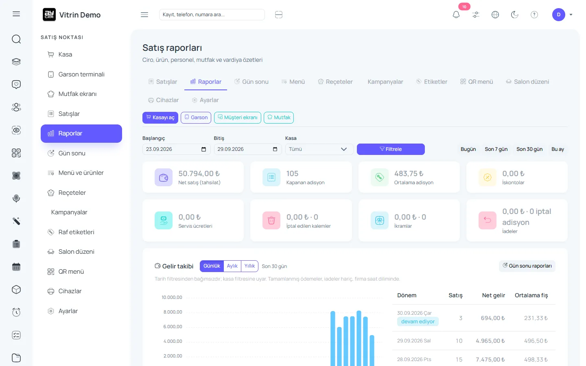Open the Başlangıç date picker calendar icon
Screen dimensions: 586x366
click(203, 149)
